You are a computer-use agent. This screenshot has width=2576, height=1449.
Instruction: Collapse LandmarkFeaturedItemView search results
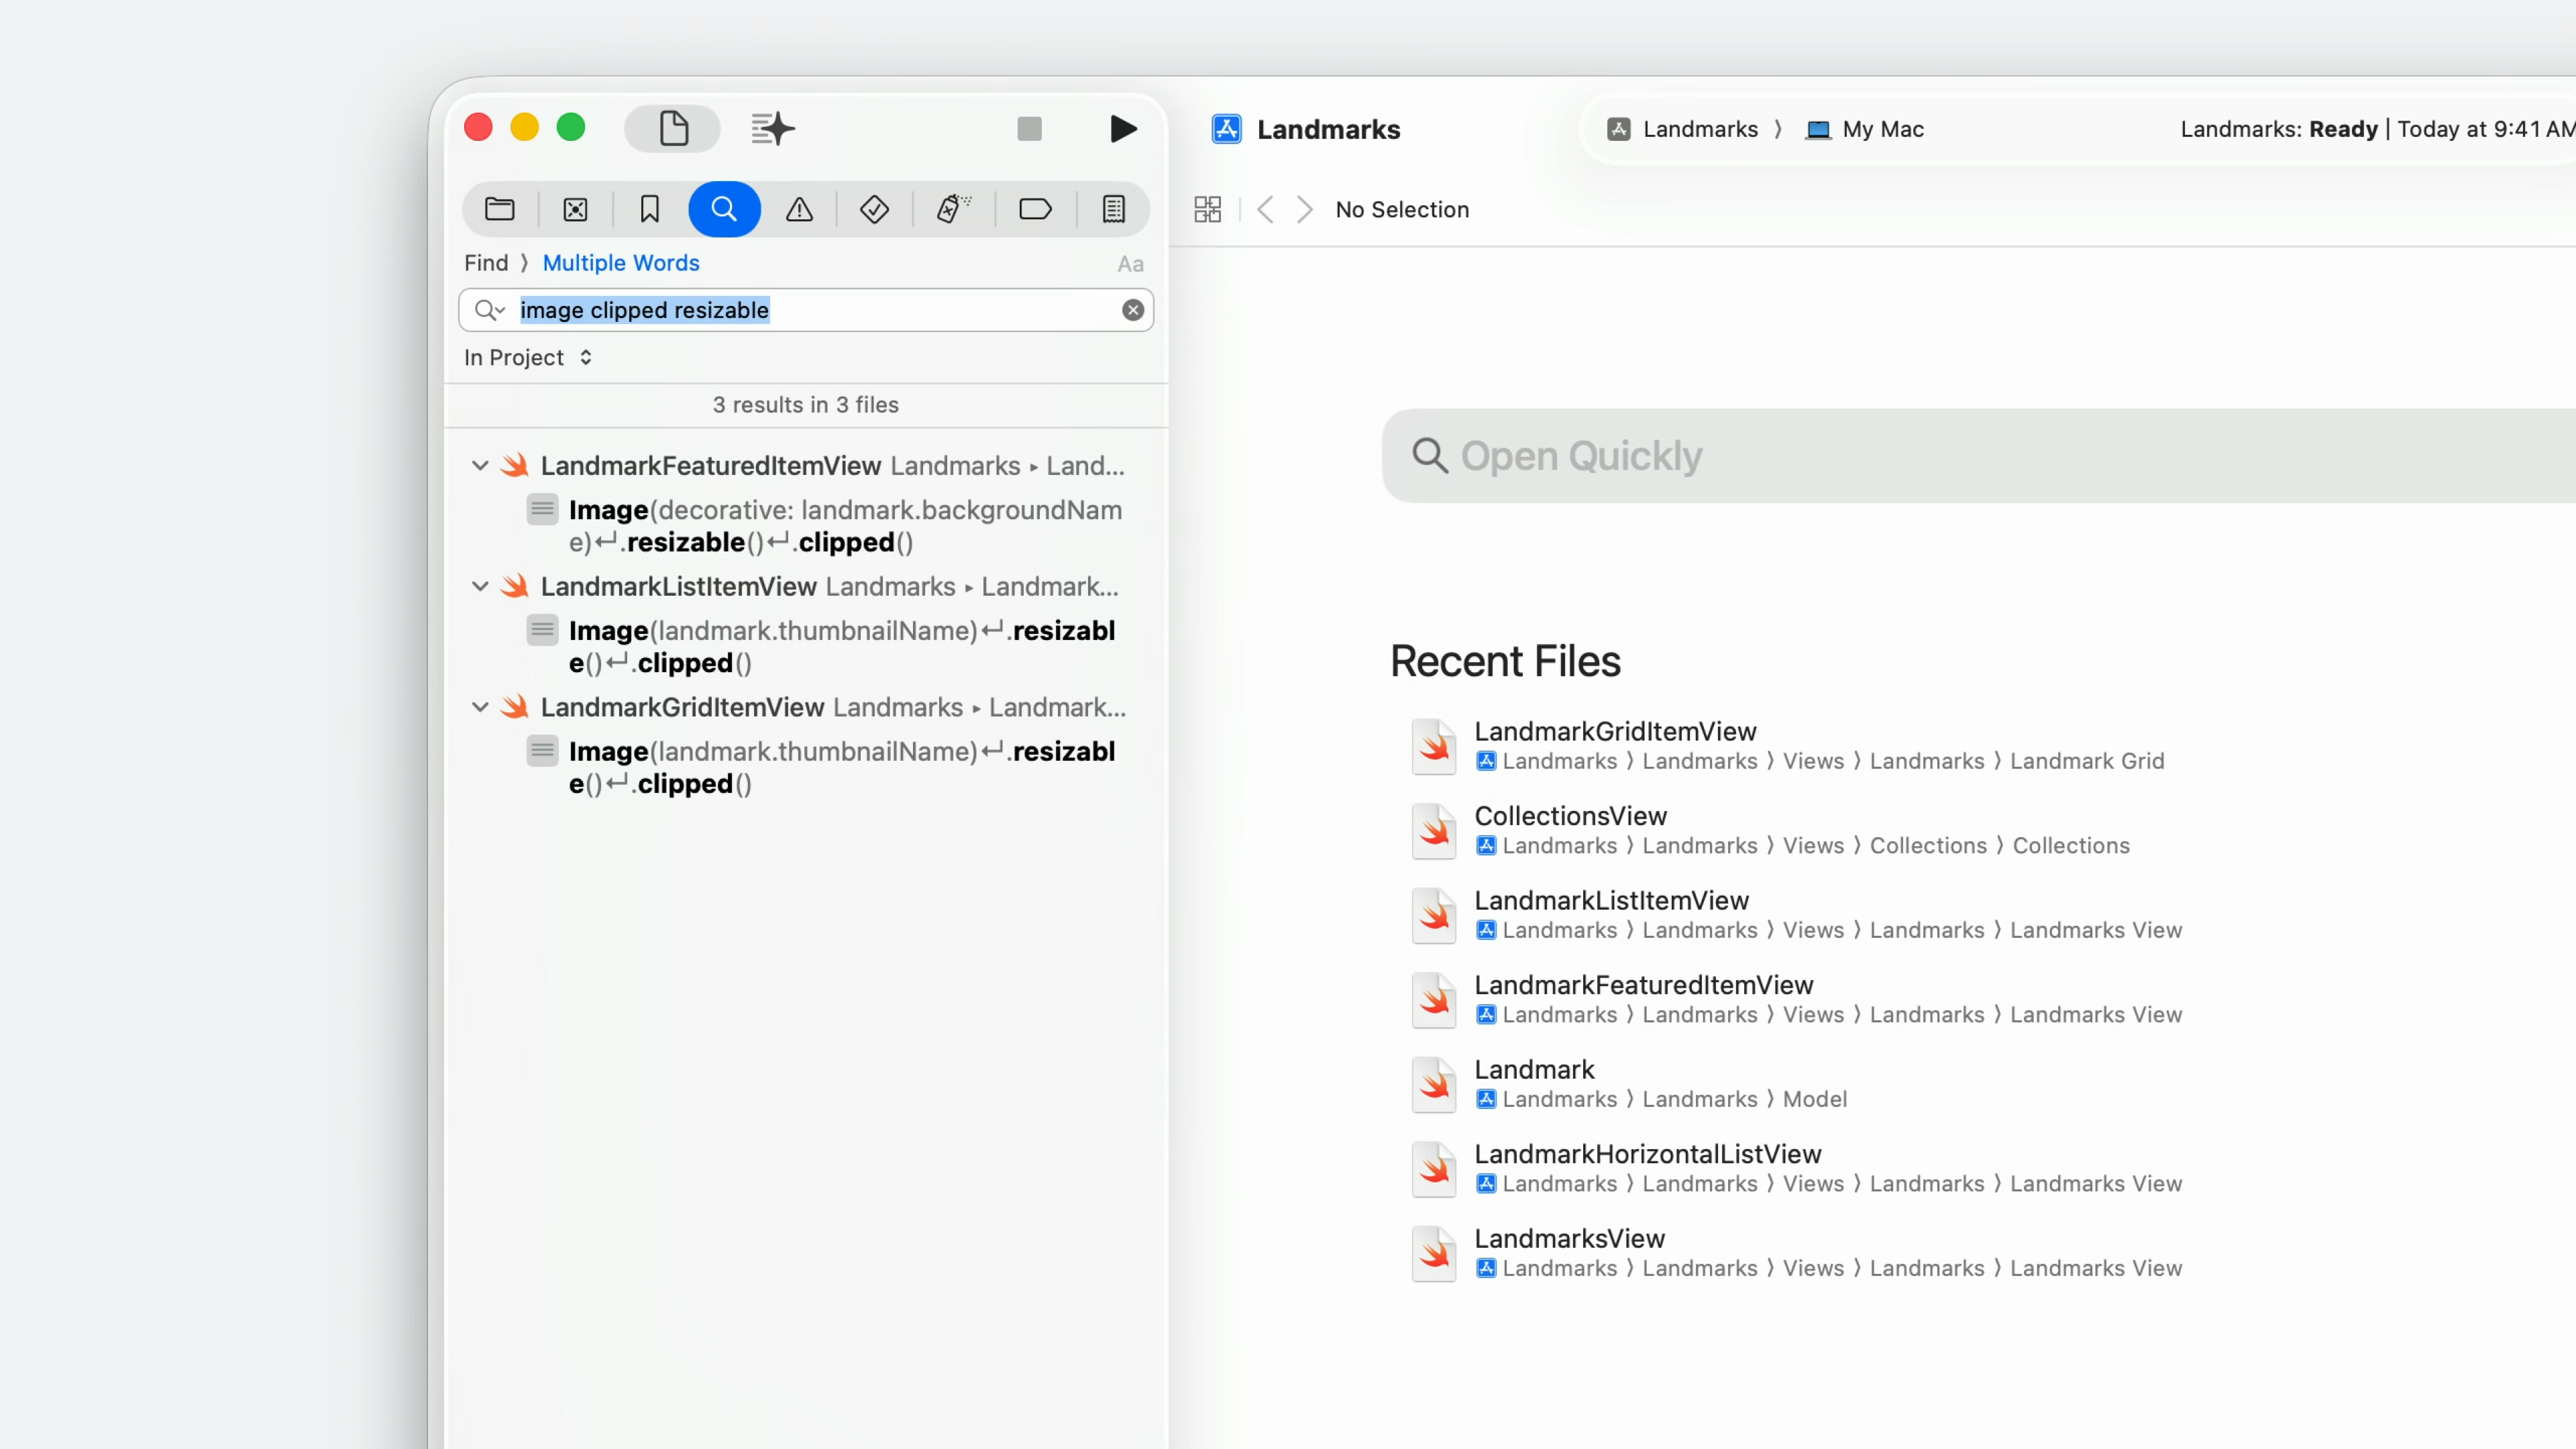480,466
